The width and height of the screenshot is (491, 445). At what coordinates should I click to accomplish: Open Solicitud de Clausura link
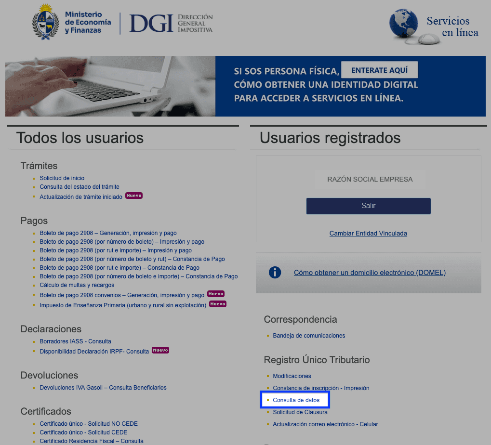tap(300, 412)
